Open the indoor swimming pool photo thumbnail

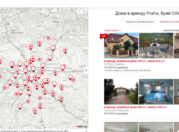[156, 92]
